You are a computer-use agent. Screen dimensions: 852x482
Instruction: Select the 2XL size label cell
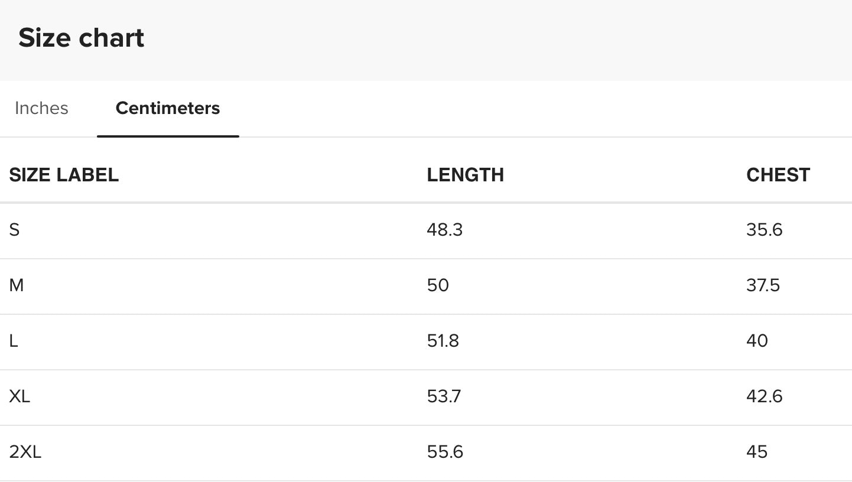click(x=25, y=452)
